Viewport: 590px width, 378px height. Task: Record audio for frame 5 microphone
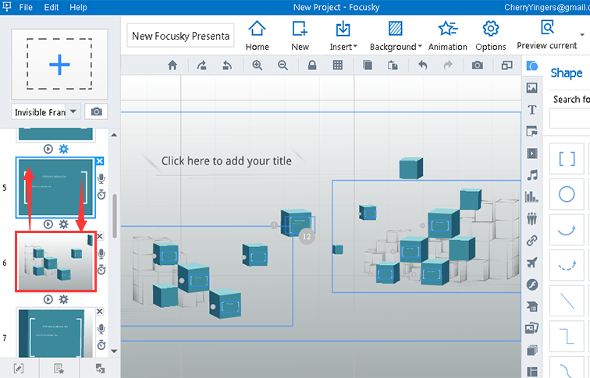coord(101,178)
